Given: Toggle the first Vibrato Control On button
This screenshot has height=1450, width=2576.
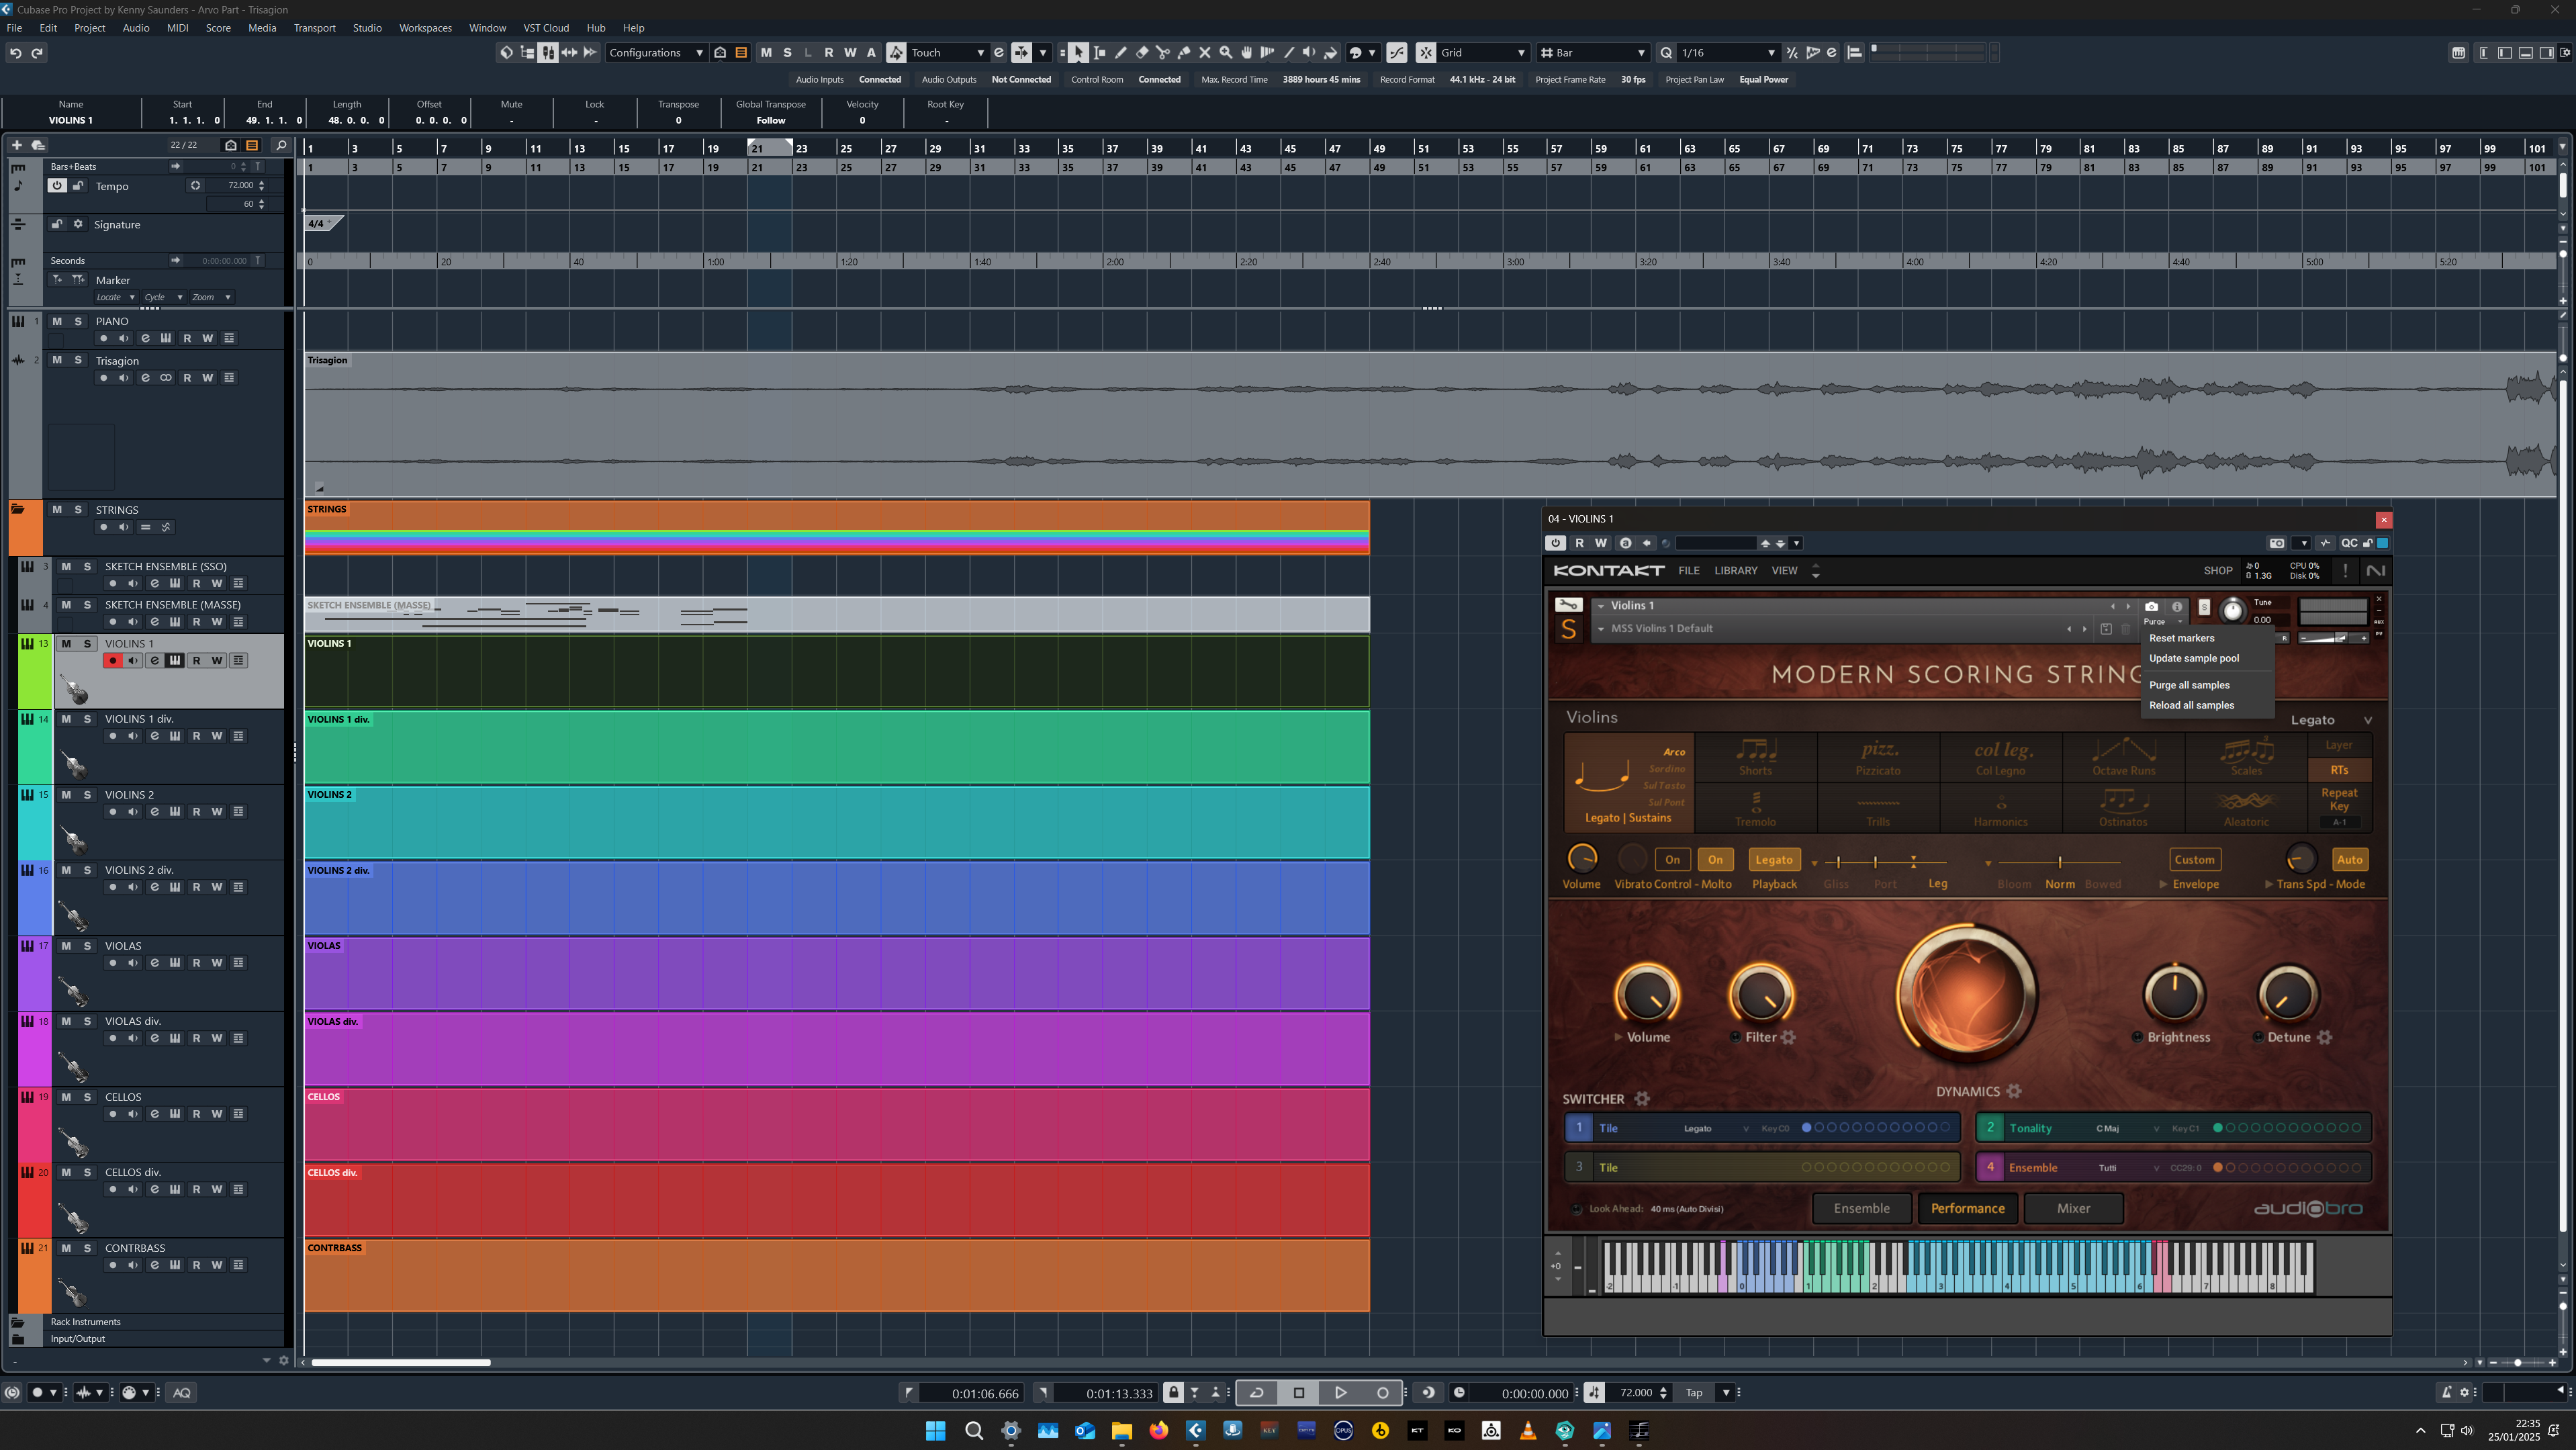Looking at the screenshot, I should [x=1672, y=860].
